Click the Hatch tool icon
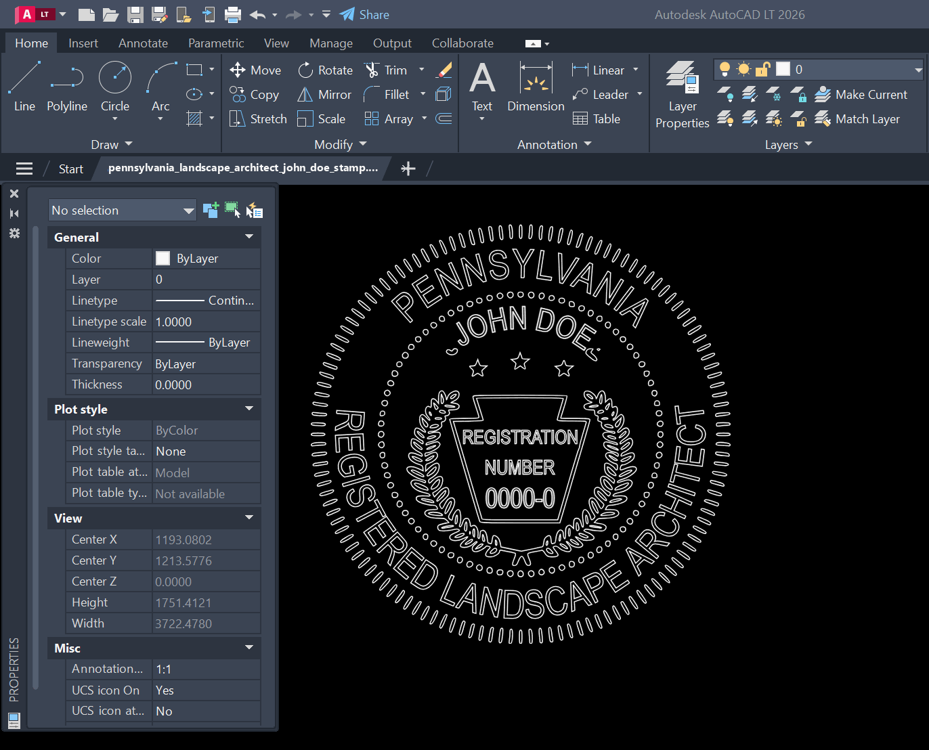 pos(194,118)
